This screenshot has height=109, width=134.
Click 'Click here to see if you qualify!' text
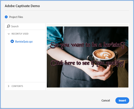click(x=87, y=63)
